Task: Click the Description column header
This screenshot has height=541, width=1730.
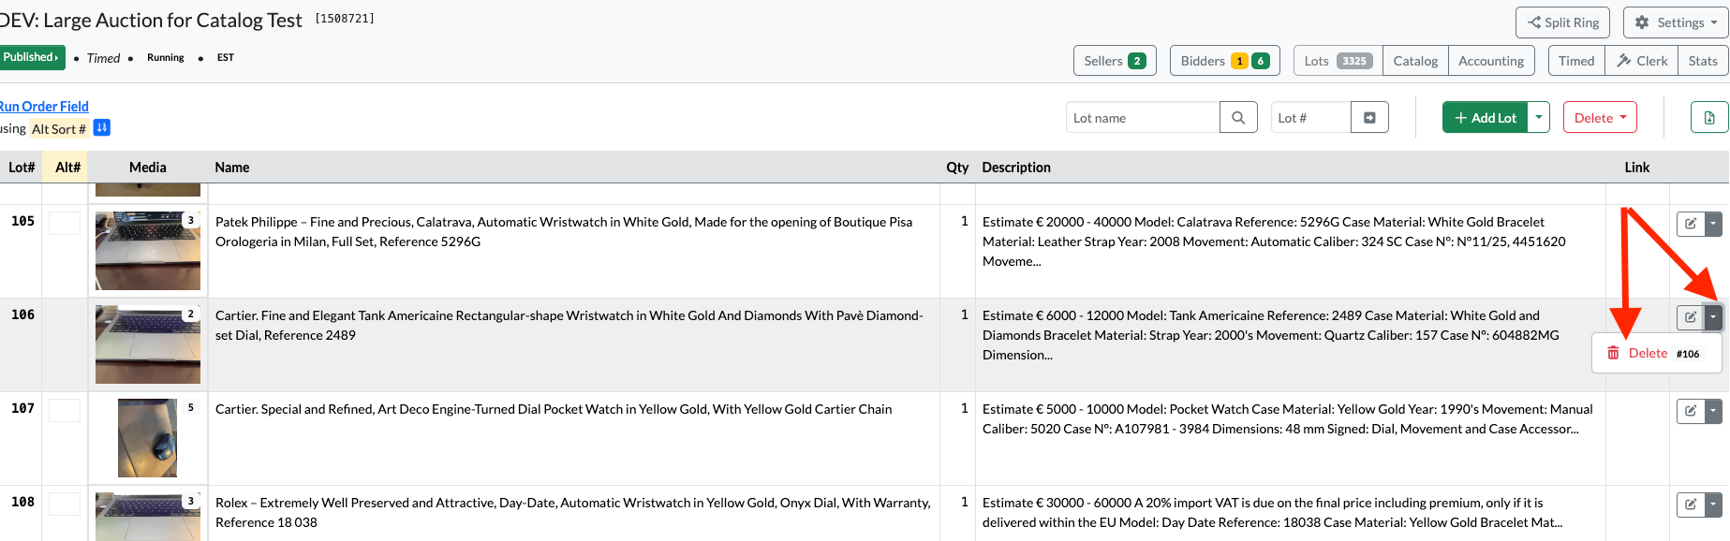Action: pos(1016,168)
